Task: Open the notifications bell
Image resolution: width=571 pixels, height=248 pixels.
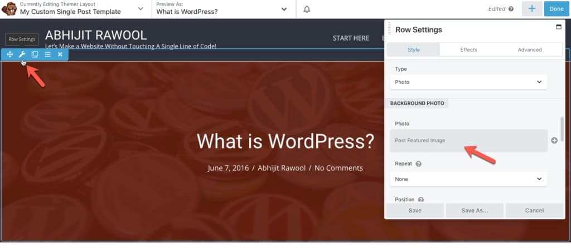Action: [307, 9]
